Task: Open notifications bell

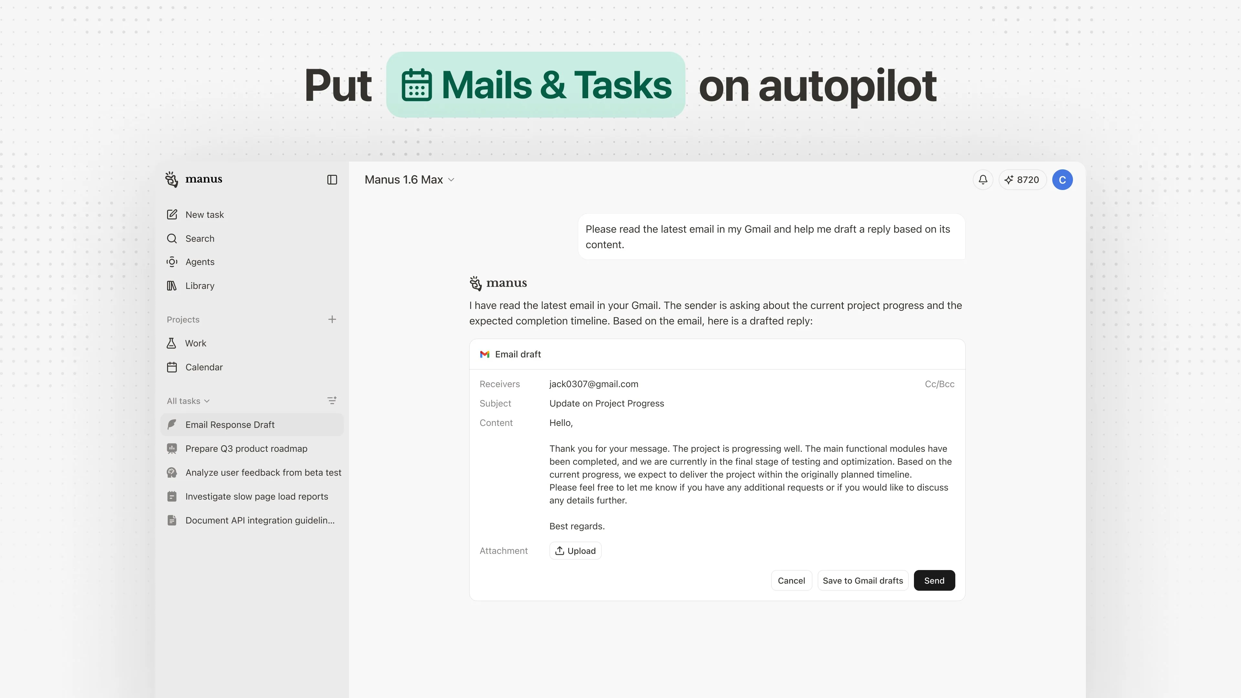Action: click(983, 180)
